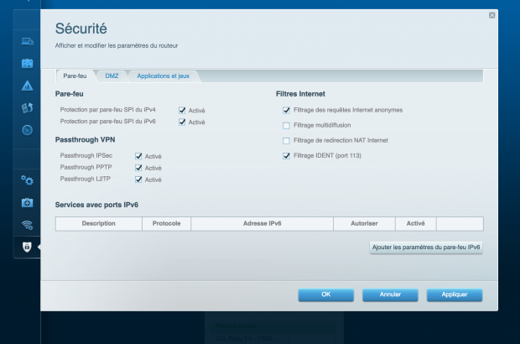Click Ajouter les paramètres du pare-feu IPv6

click(426, 248)
